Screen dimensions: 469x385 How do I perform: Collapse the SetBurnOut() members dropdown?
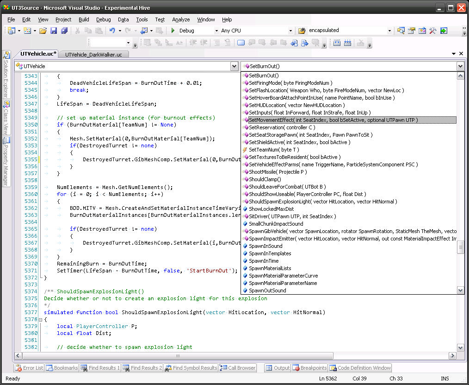coord(460,66)
